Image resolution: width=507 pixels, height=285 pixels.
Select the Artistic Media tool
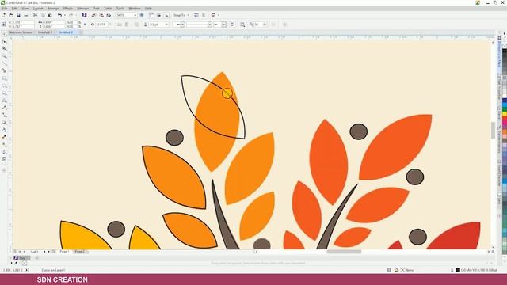pos(4,70)
